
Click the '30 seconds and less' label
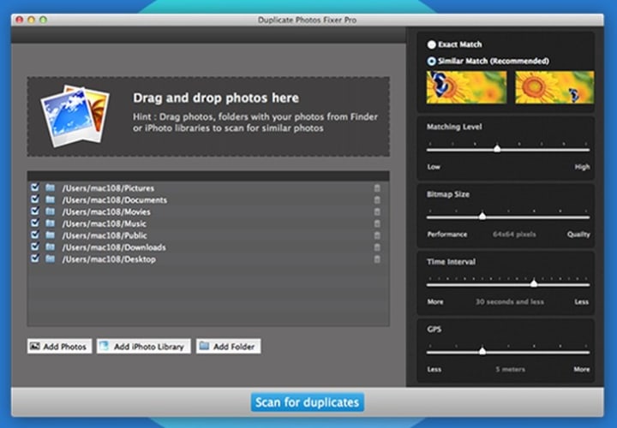pos(510,302)
